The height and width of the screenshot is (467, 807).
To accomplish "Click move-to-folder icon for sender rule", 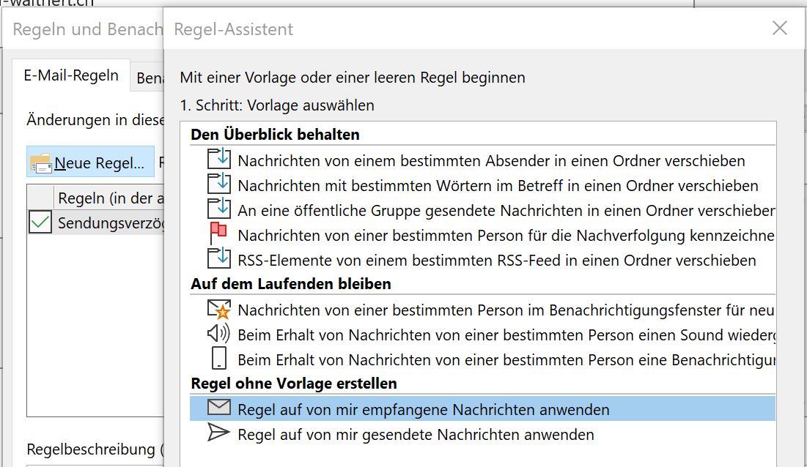I will coord(218,160).
